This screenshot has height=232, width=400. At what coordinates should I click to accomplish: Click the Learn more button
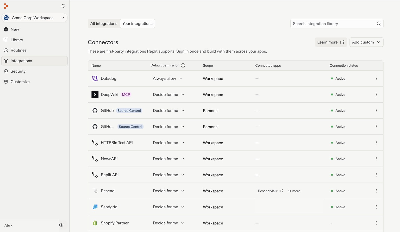(331, 42)
